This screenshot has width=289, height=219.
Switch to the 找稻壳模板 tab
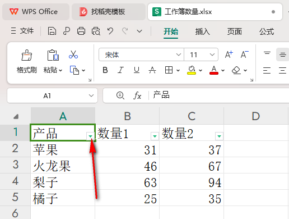[109, 12]
